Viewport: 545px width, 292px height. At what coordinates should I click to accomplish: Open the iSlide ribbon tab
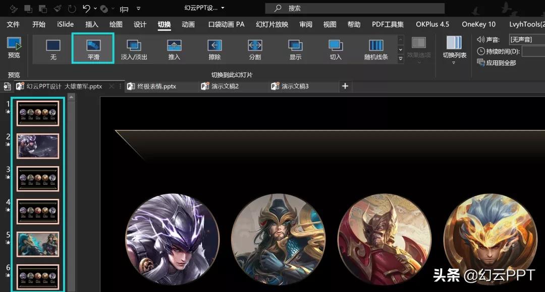(65, 24)
